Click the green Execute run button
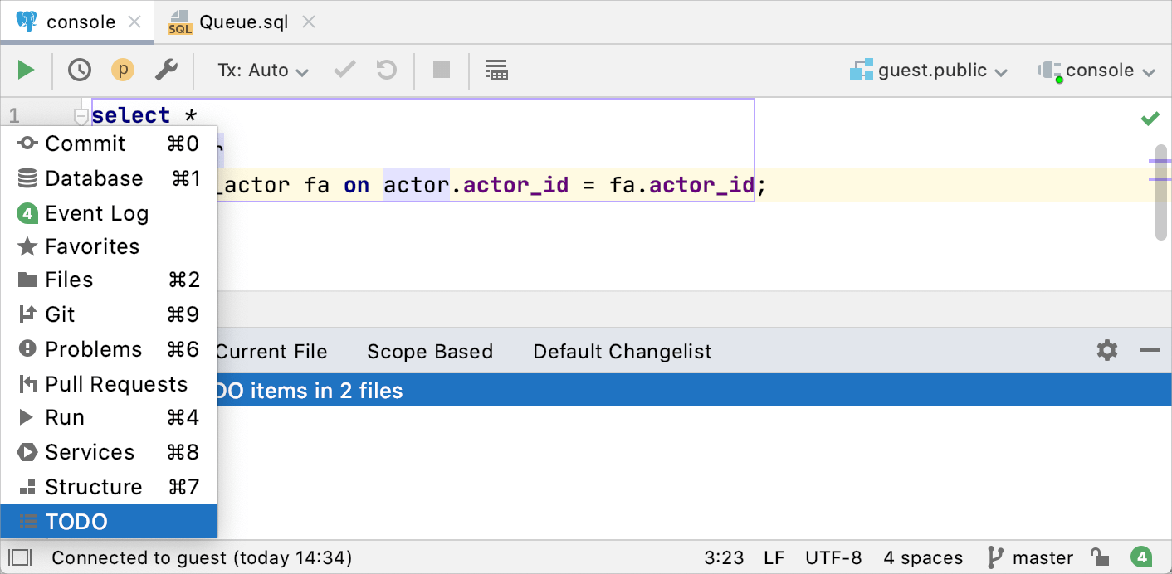The width and height of the screenshot is (1172, 574). [x=27, y=71]
